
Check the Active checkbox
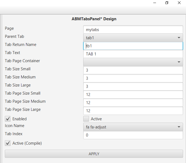tap(86, 119)
